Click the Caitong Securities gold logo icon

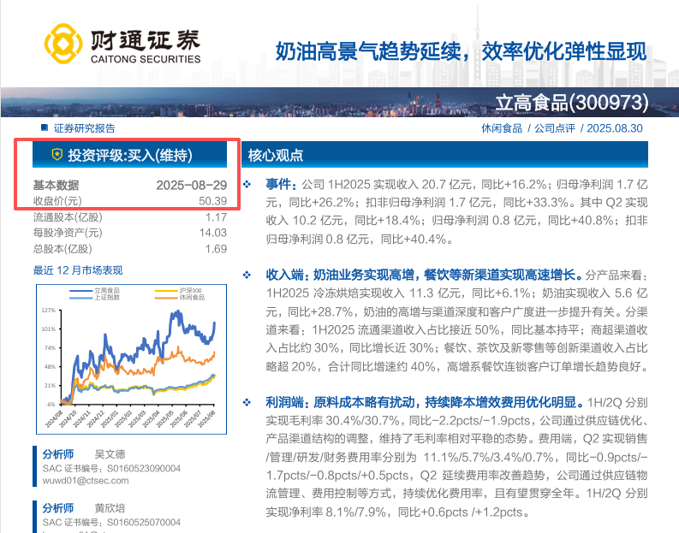click(63, 44)
